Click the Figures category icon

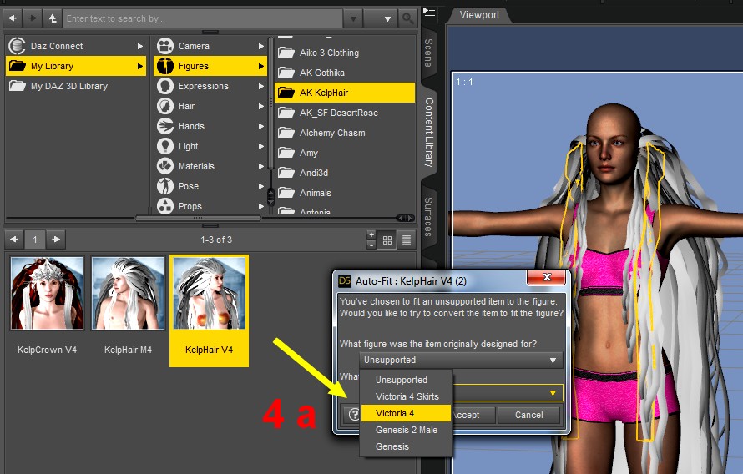(165, 66)
